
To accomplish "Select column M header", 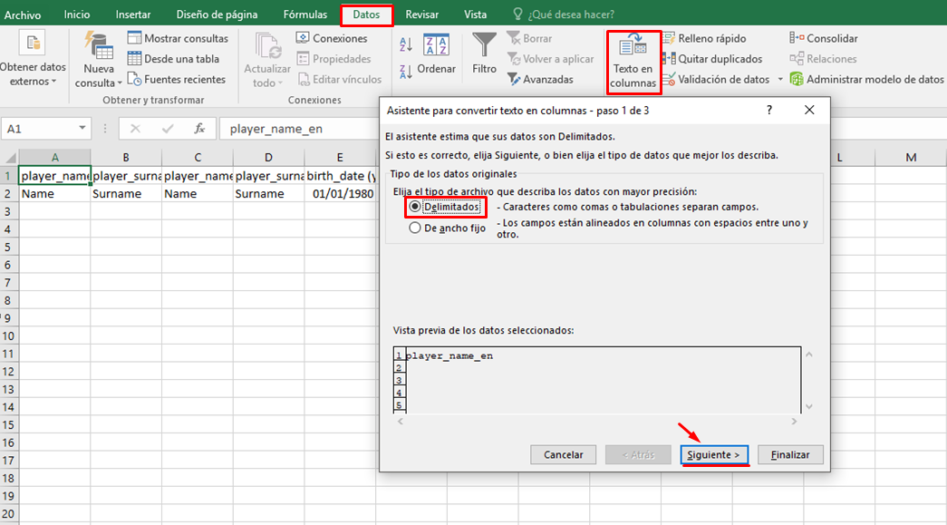I will [x=911, y=158].
